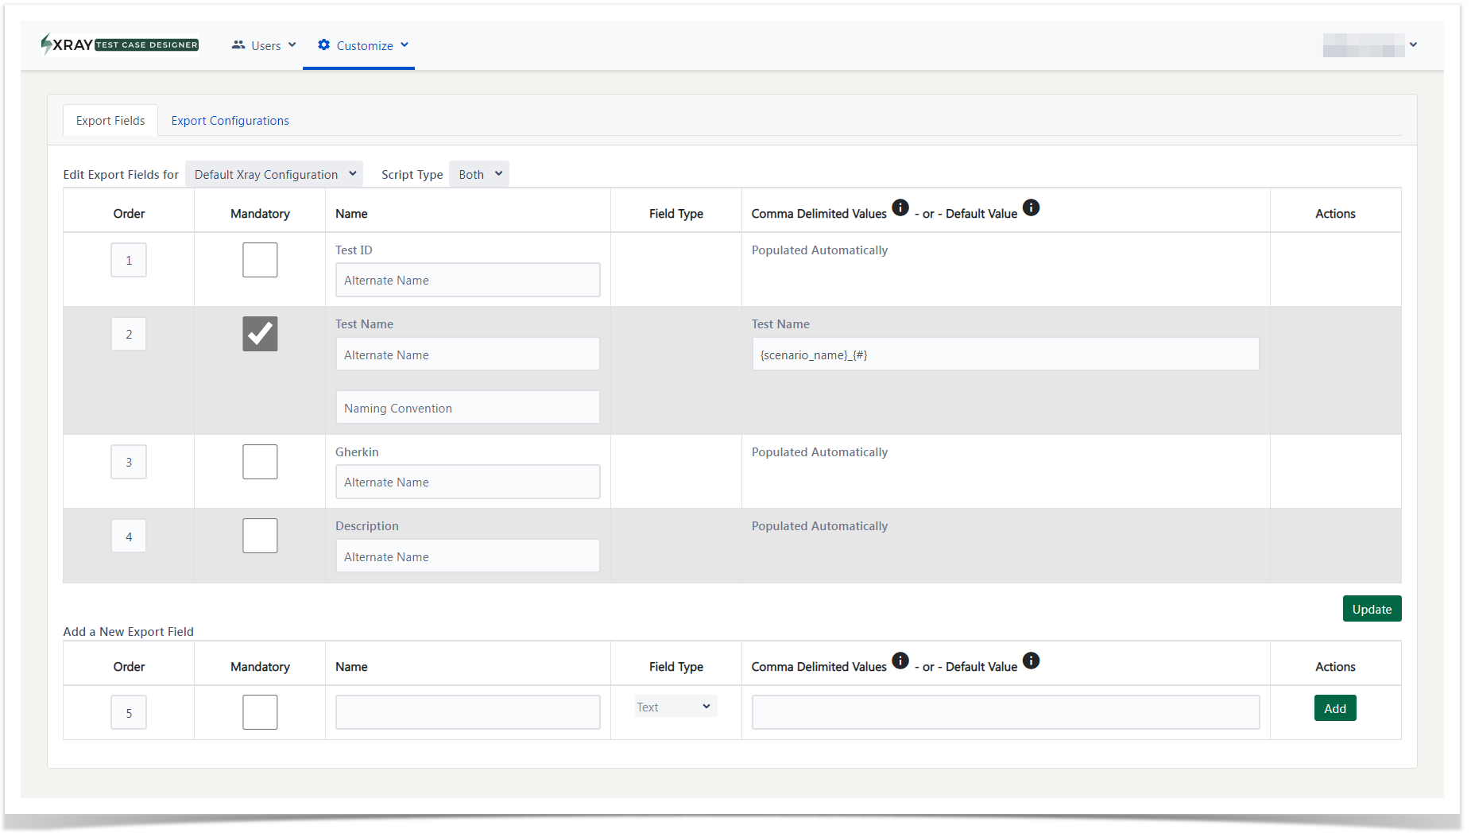Toggle Mandatory checkbox for Gherkin

pos(260,462)
